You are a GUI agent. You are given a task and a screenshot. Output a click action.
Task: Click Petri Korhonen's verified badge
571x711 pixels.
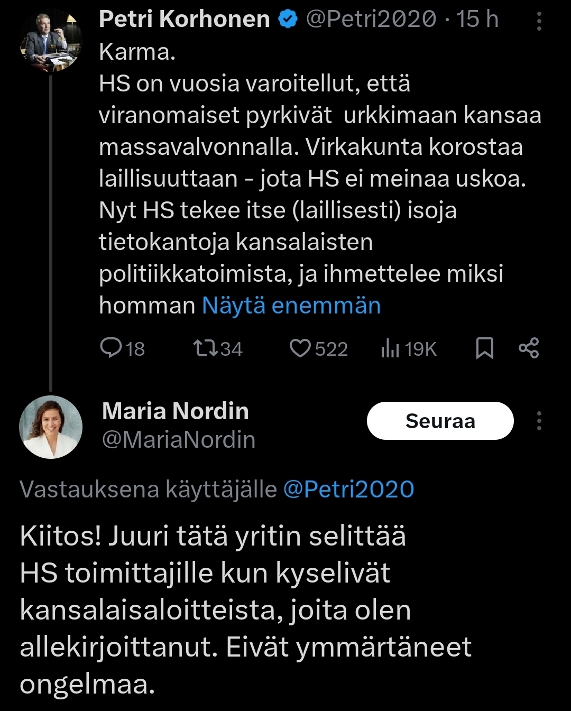click(288, 20)
